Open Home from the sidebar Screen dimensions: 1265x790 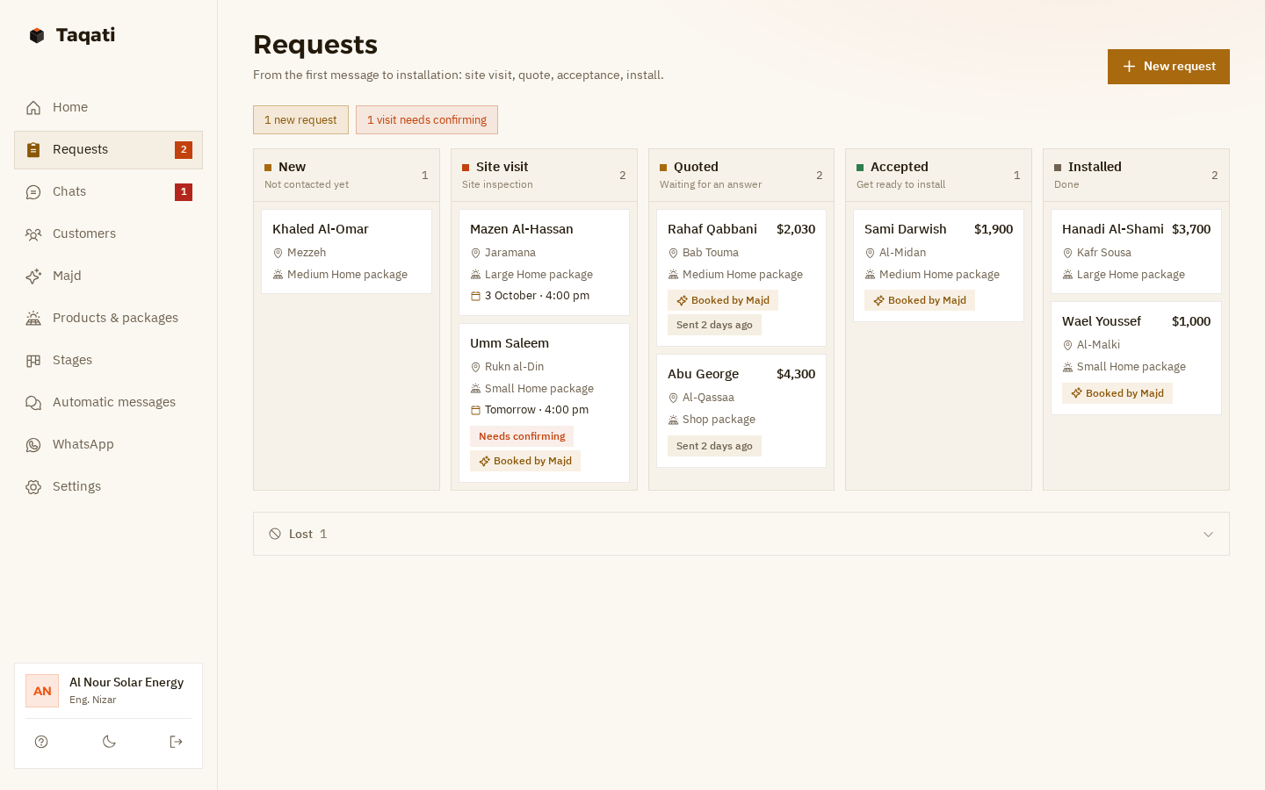108,107
